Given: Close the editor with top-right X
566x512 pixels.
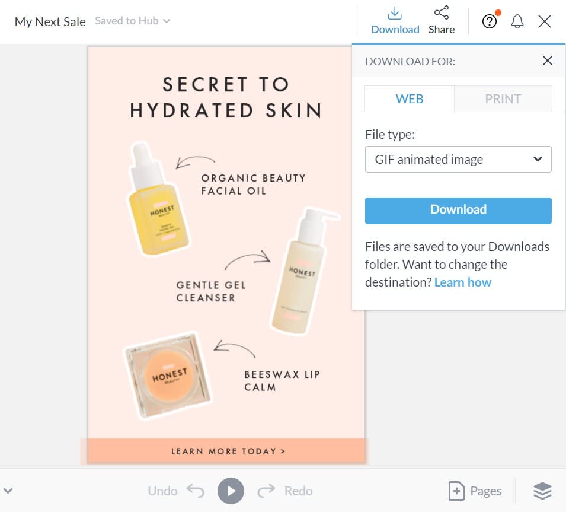Looking at the screenshot, I should 545,22.
